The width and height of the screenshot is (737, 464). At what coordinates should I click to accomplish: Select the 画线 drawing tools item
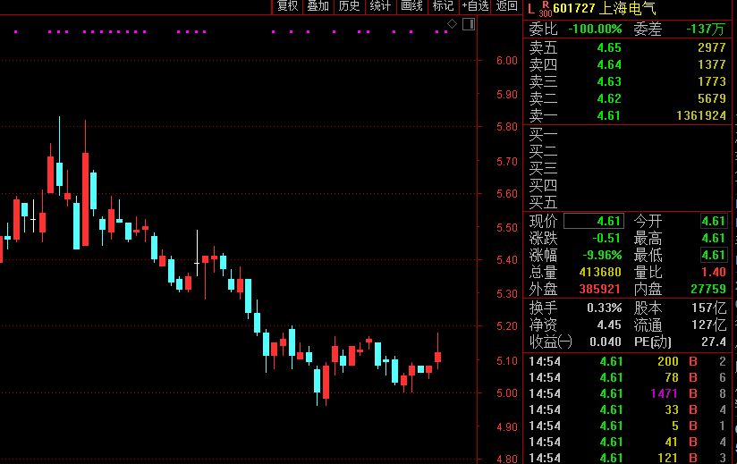411,6
